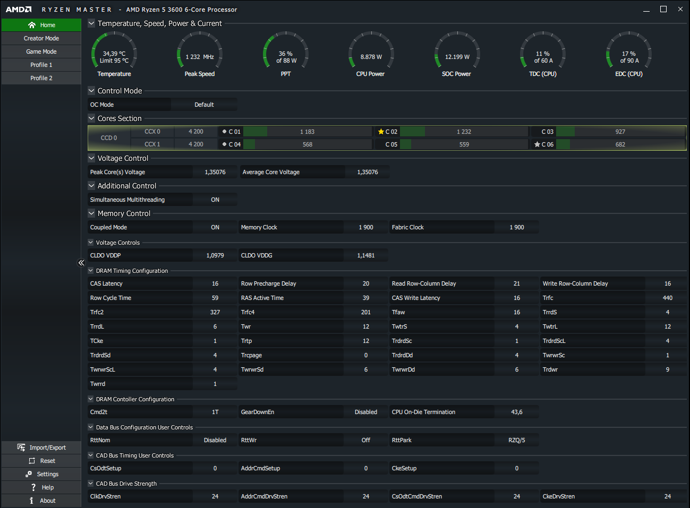690x508 pixels.
Task: Click the About info icon
Action: point(31,501)
